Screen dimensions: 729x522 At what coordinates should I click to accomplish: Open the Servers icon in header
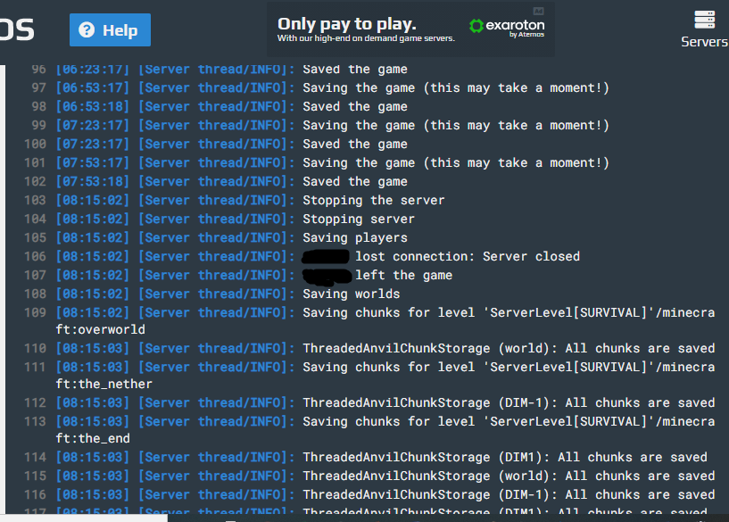click(x=704, y=29)
